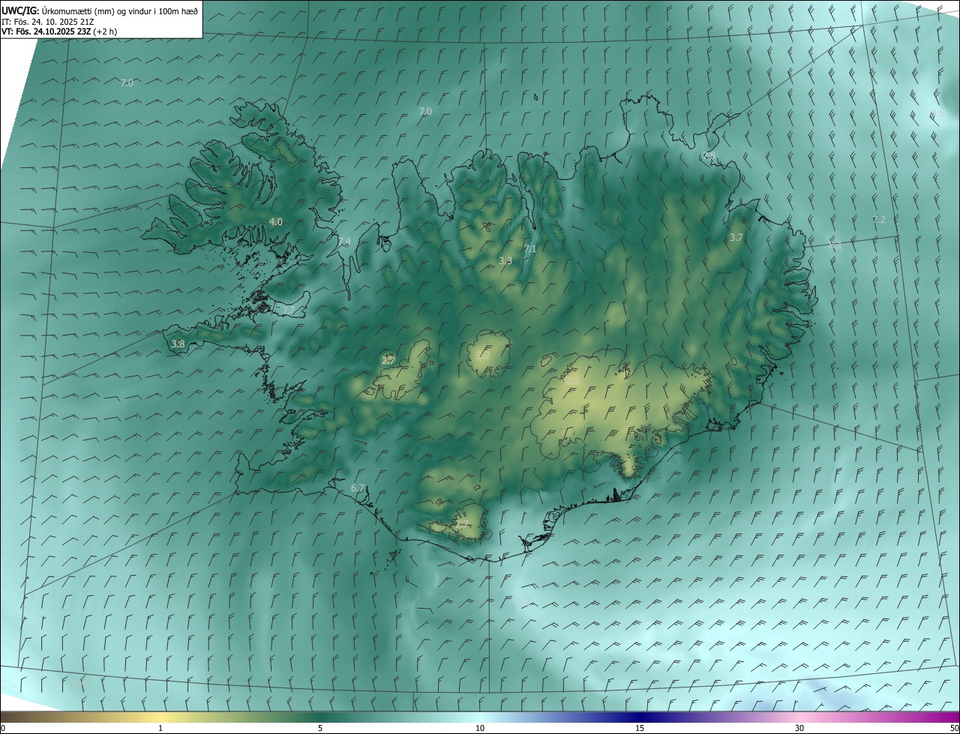This screenshot has width=960, height=734.
Task: Click the "6.7" value label on the southwest coast
Action: click(x=358, y=489)
